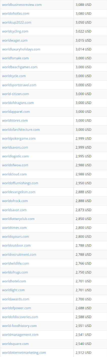Open the worldbusinessreview.com domain link

tap(22, 5)
